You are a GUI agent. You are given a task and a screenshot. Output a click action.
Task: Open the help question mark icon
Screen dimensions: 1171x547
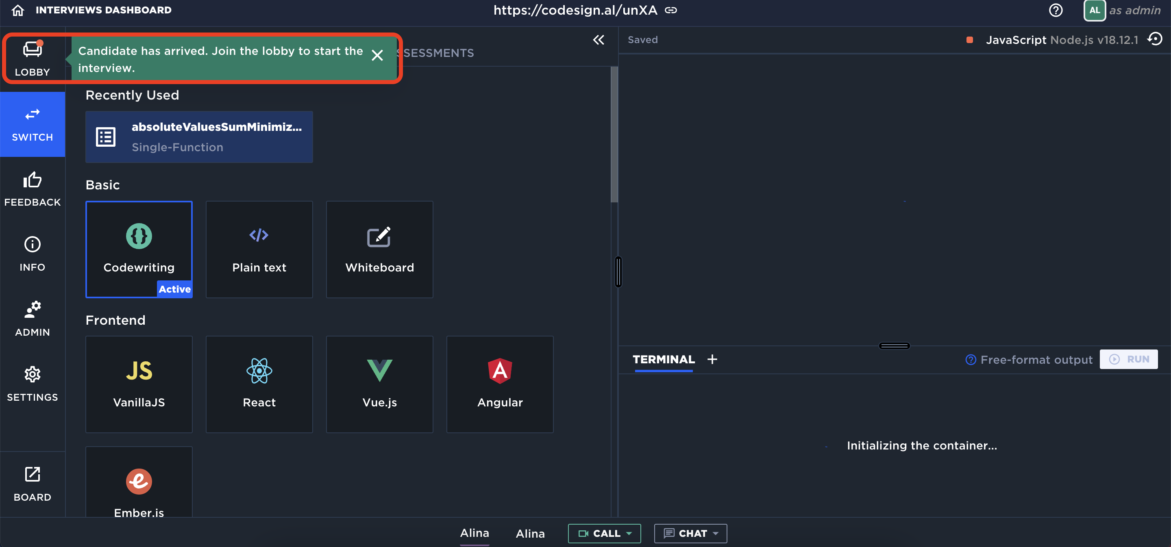point(1055,10)
